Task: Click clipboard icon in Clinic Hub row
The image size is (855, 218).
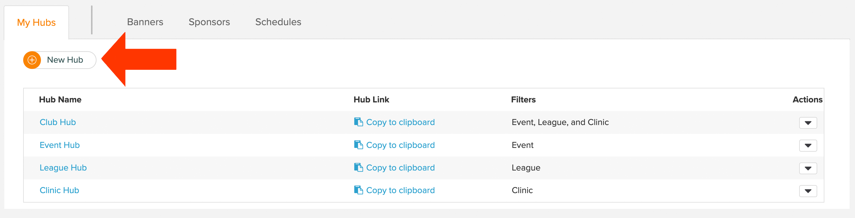Action: (x=358, y=190)
